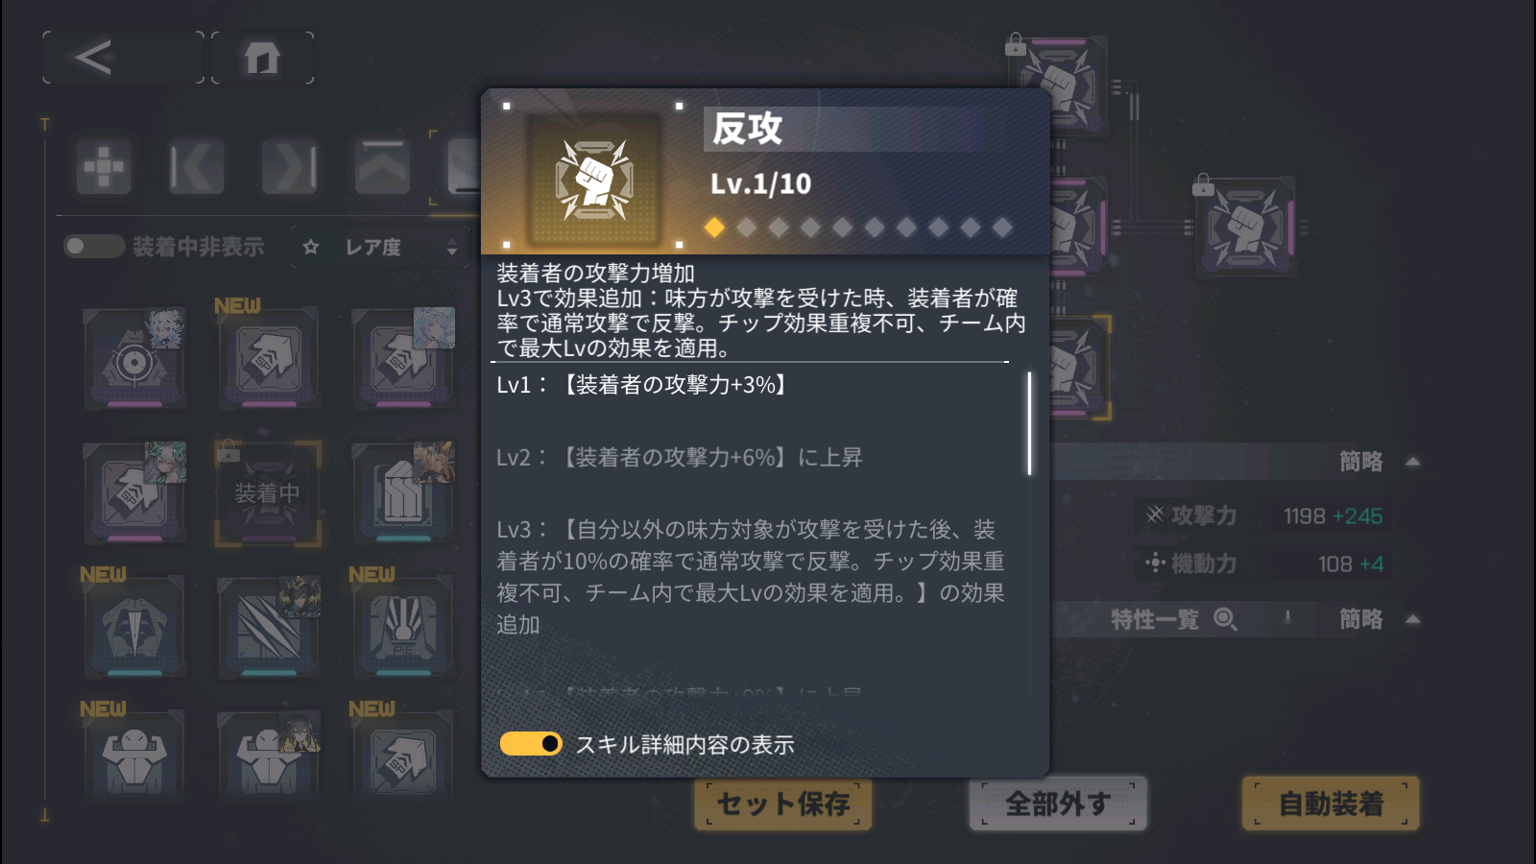Select the left-bracket chip shape filter
This screenshot has height=864, width=1536.
click(x=197, y=167)
